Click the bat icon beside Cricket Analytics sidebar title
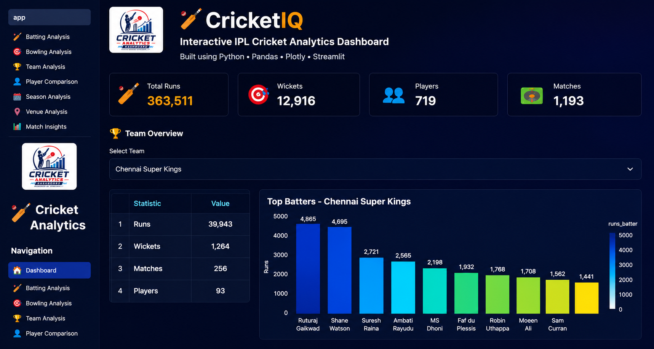Viewport: 654px width, 349px height. [21, 213]
